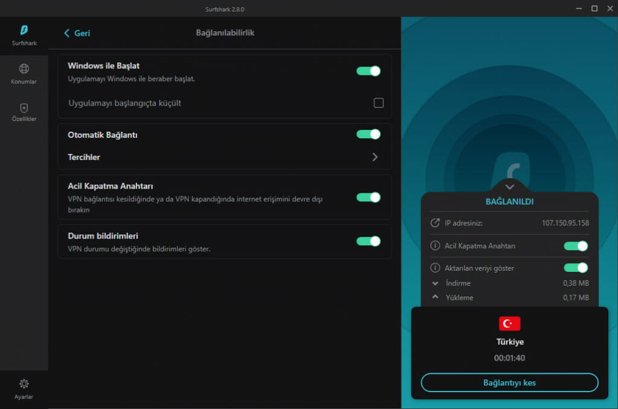Click Windows ile Başlat heading
This screenshot has height=409, width=618.
tap(104, 66)
